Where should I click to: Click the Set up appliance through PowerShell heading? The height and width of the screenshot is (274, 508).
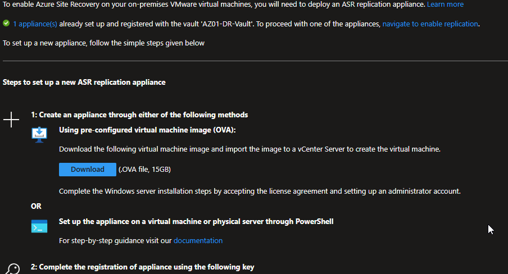pos(196,222)
